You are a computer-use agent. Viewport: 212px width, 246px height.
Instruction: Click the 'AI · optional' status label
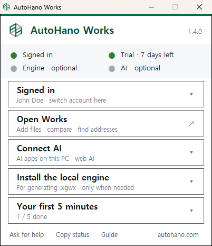coord(140,68)
